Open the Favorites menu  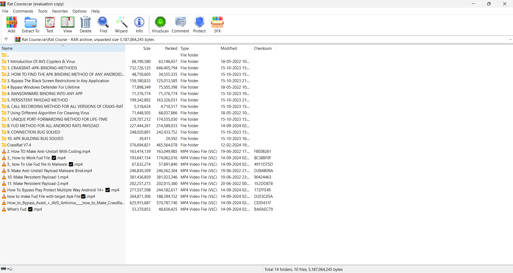coord(60,11)
